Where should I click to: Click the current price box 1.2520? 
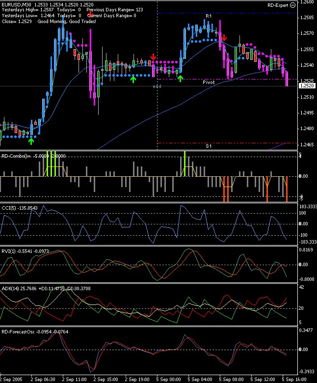coord(307,86)
